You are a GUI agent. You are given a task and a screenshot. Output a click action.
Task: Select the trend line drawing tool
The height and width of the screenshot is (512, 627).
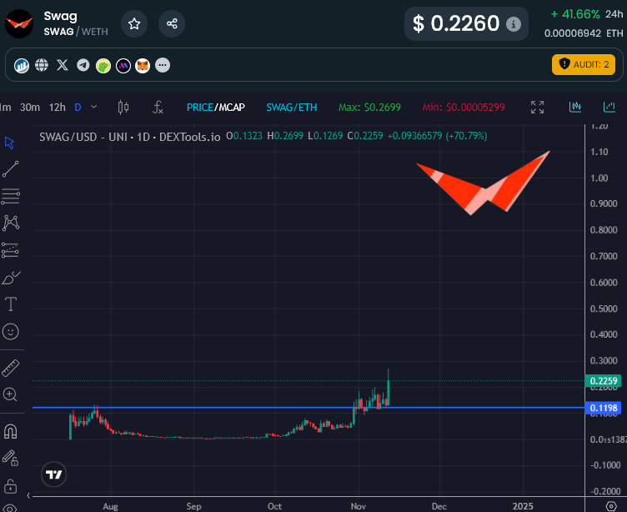click(x=10, y=169)
